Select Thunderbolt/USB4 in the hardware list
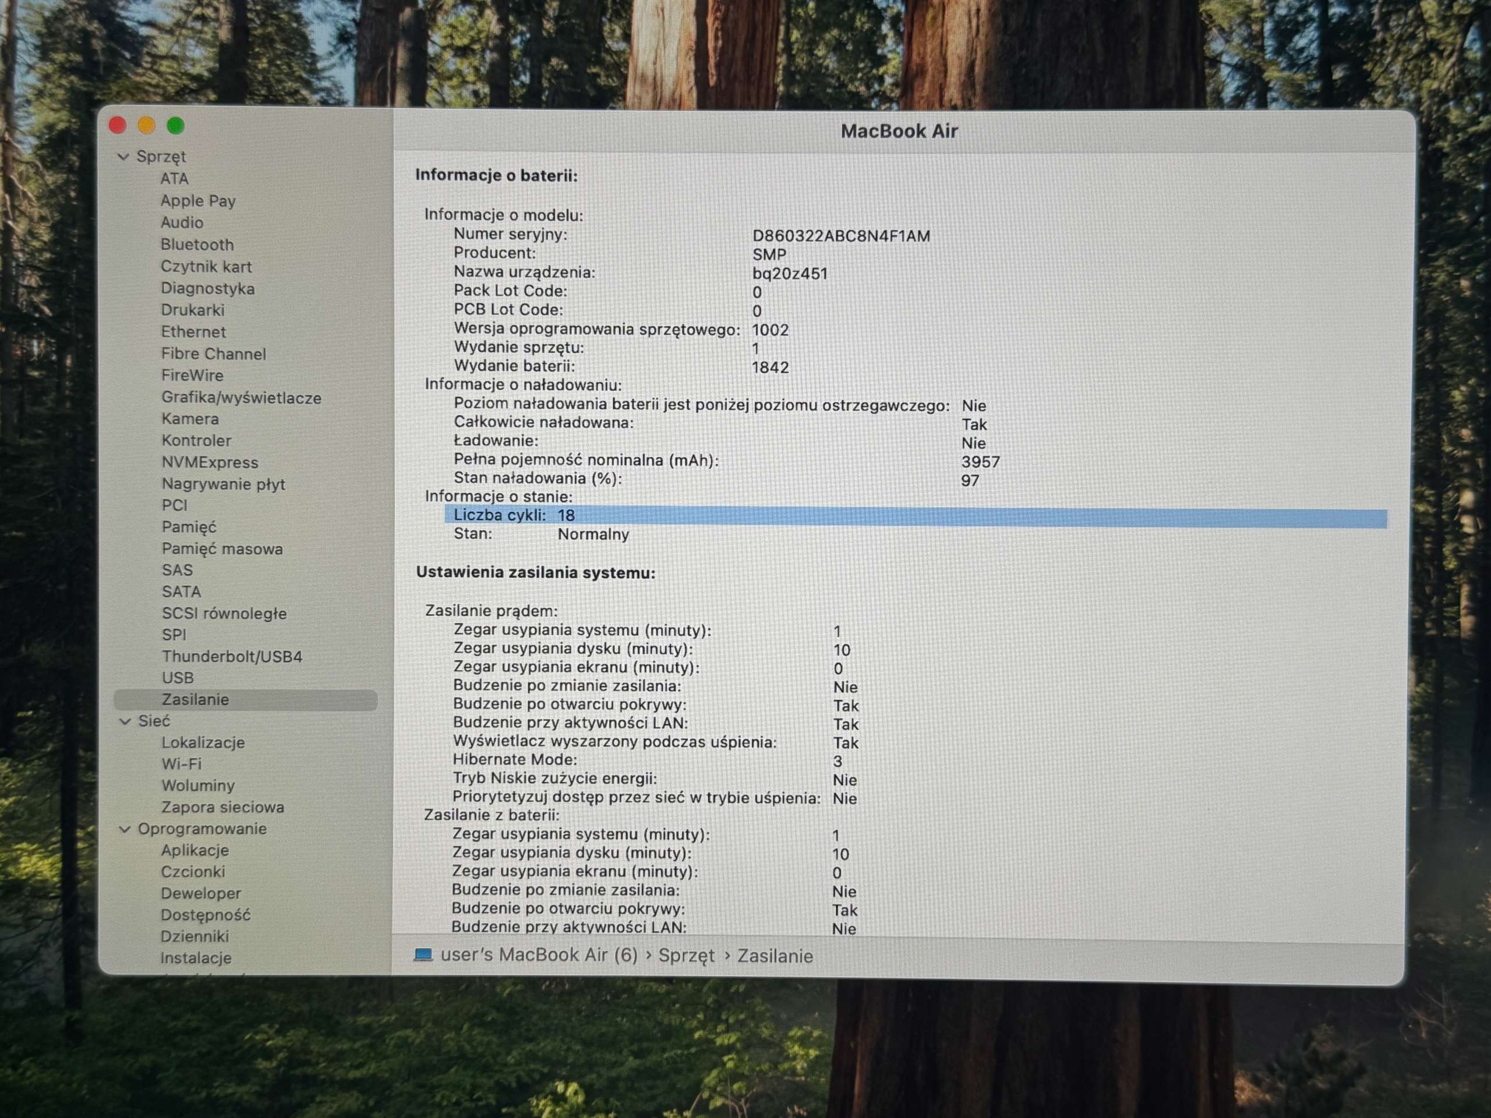1491x1118 pixels. [x=232, y=656]
